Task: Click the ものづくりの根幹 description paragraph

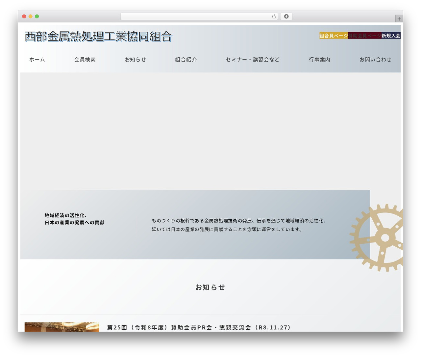Action: [239, 225]
